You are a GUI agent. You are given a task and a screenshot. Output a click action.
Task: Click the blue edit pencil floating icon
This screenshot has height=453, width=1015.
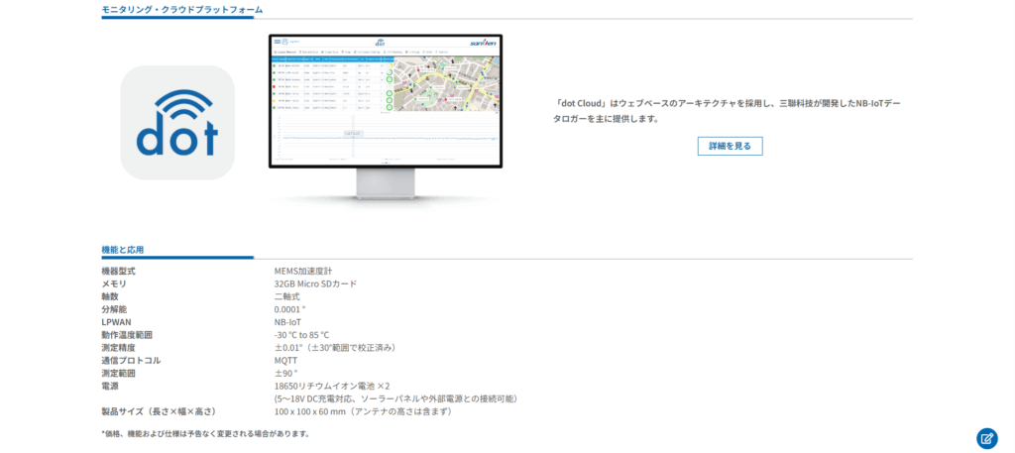pos(986,437)
